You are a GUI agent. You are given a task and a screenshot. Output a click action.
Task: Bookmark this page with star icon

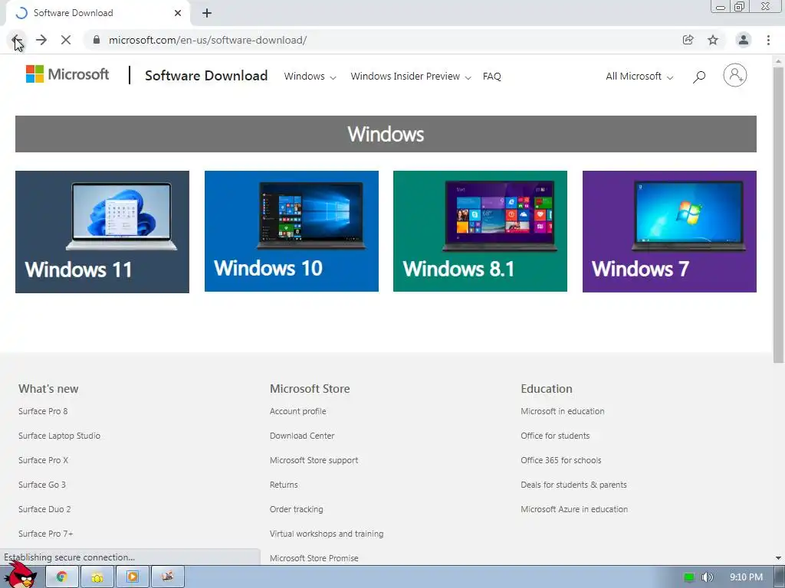tap(713, 40)
